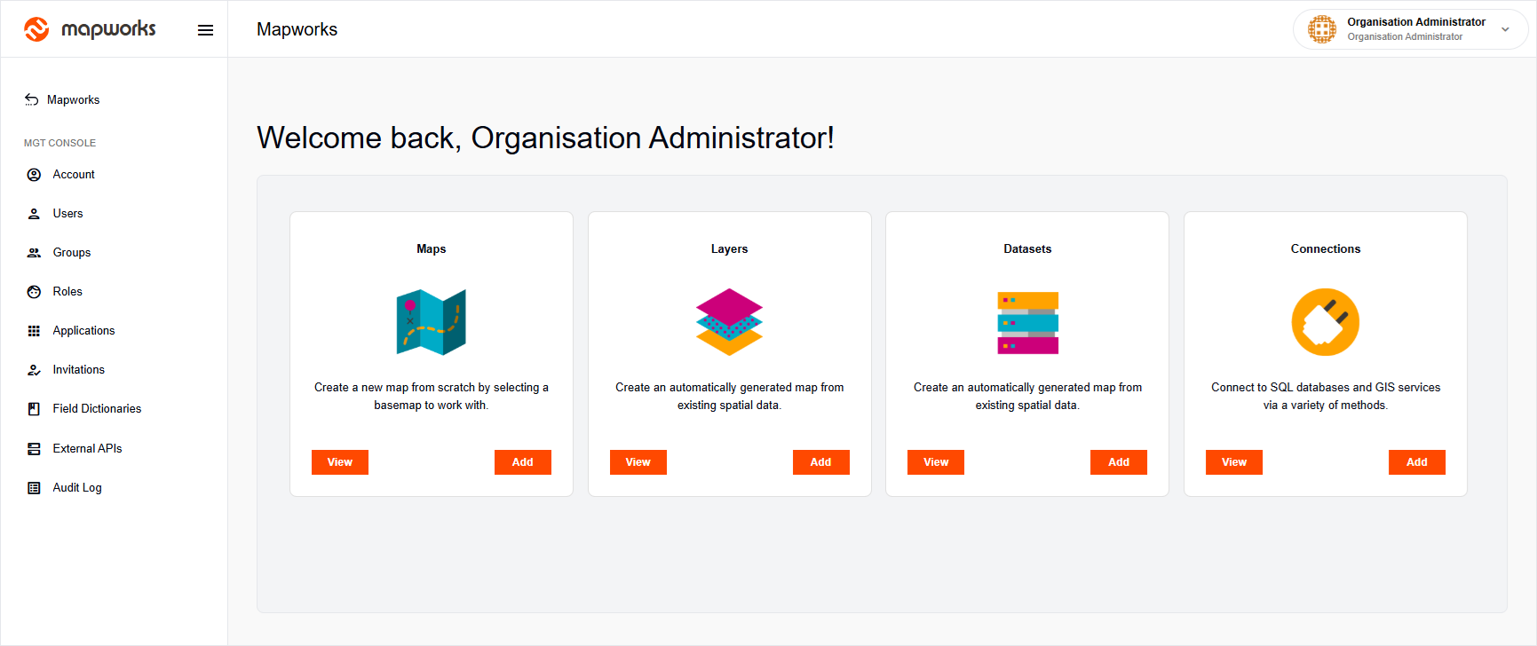Click the Layers card title

730,249
